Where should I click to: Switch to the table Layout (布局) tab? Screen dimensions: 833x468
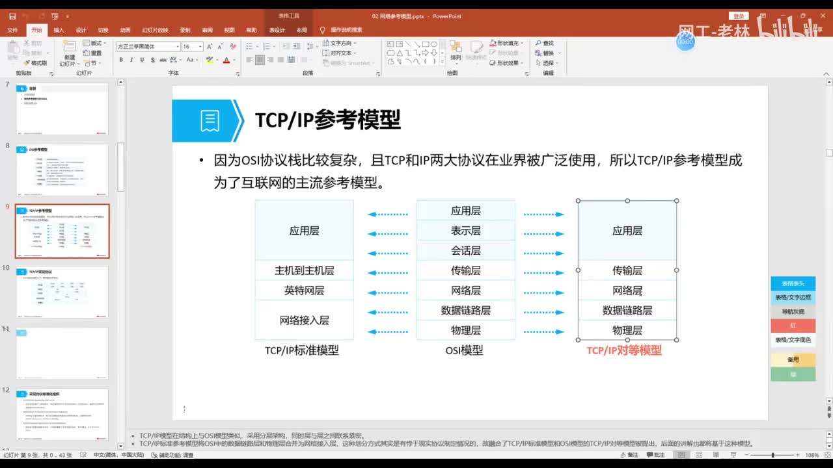coord(301,30)
